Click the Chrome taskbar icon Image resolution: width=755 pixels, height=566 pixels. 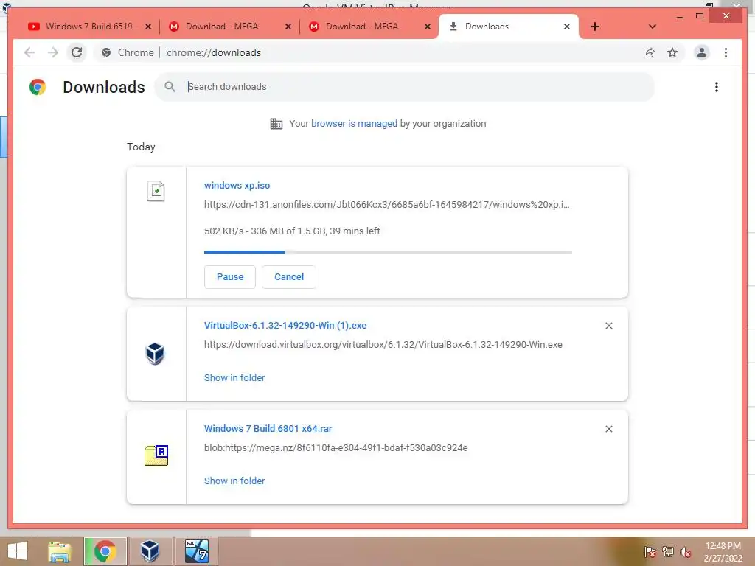(105, 551)
